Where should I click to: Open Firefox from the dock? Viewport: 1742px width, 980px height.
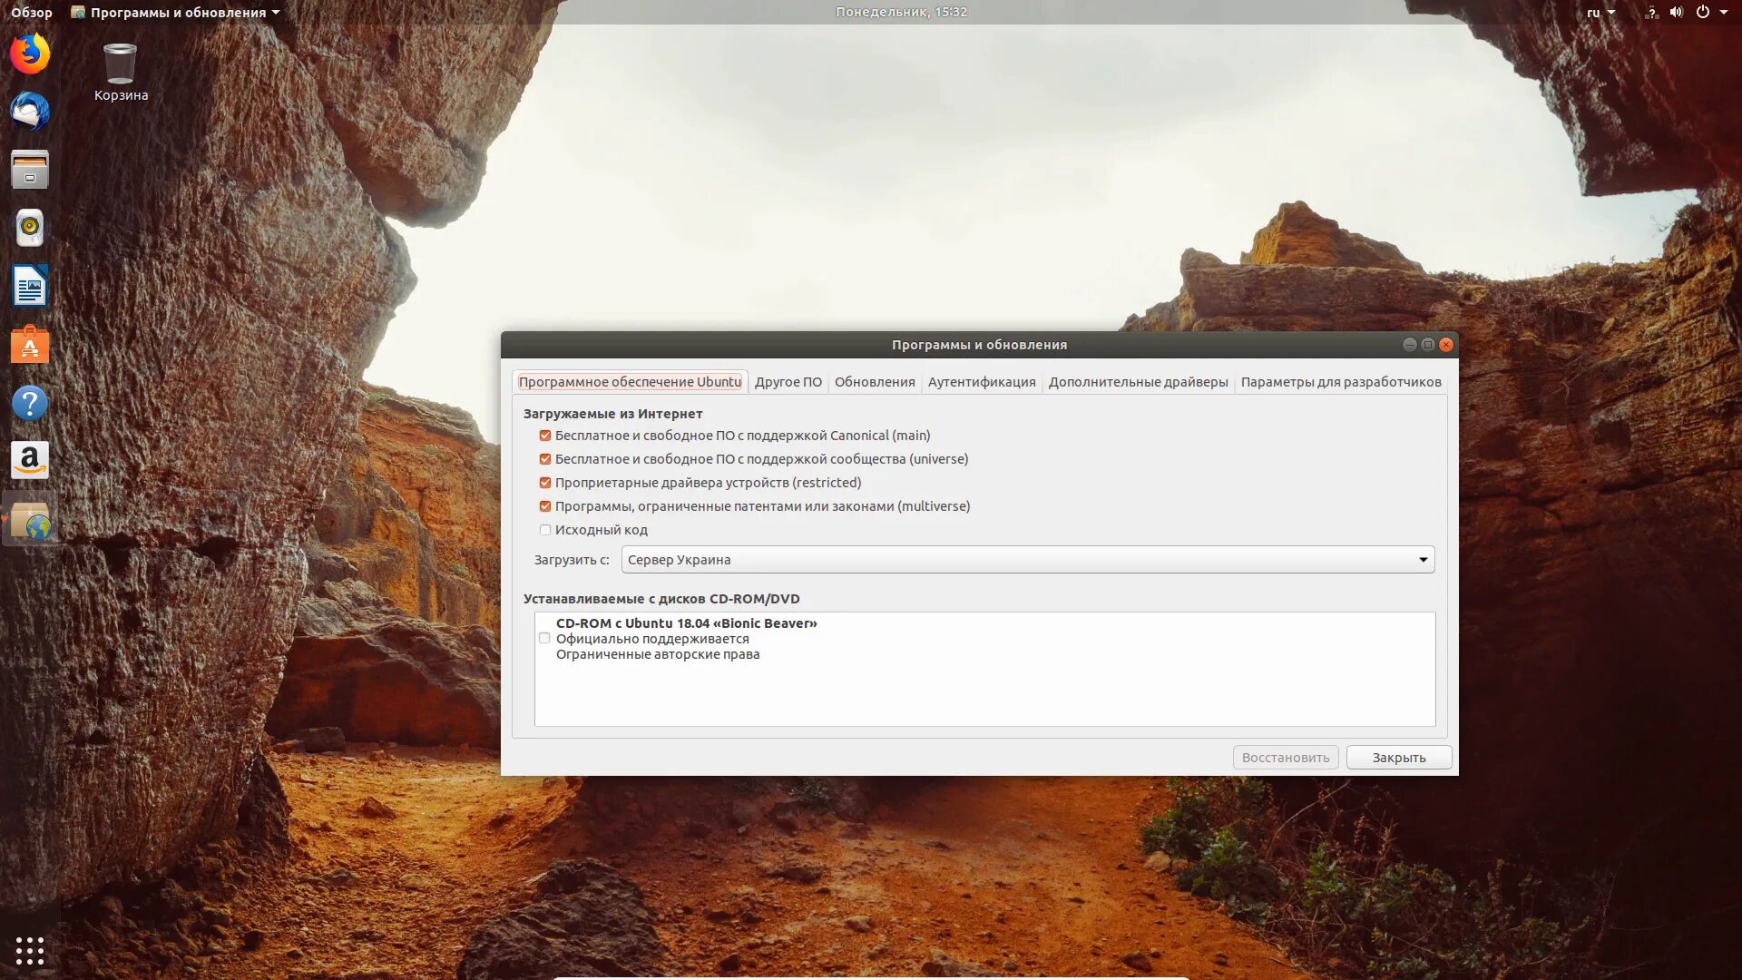[30, 54]
